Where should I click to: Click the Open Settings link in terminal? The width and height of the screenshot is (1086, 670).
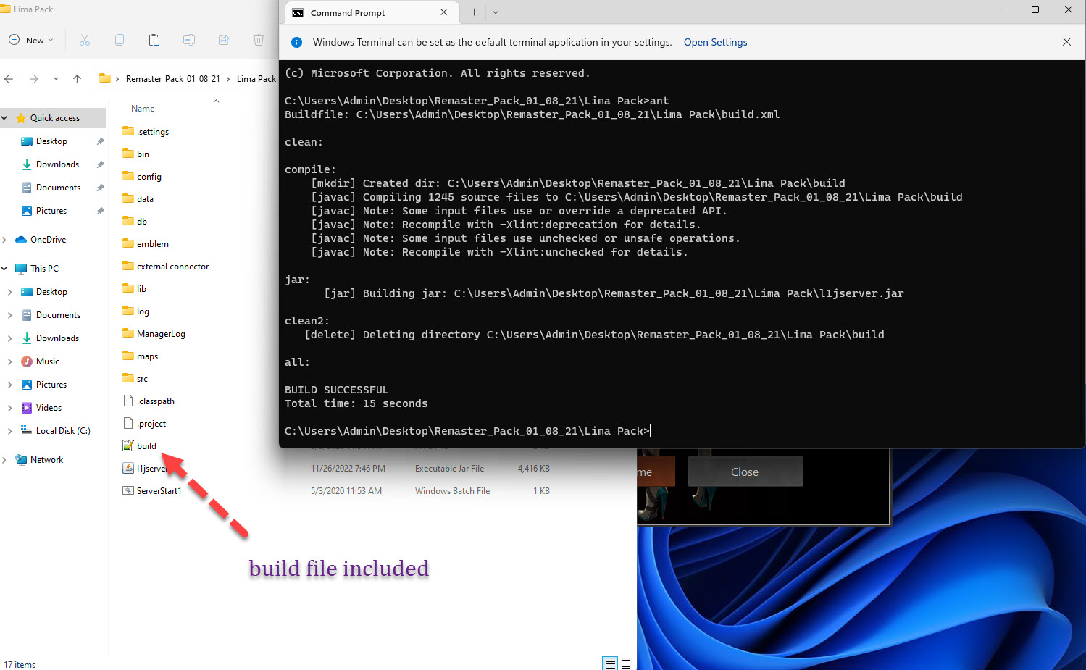pos(715,42)
